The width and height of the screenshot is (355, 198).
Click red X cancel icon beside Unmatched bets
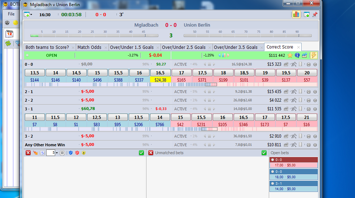(151, 153)
